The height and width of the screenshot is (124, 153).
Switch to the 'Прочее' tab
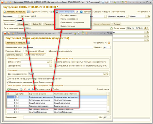117,24
